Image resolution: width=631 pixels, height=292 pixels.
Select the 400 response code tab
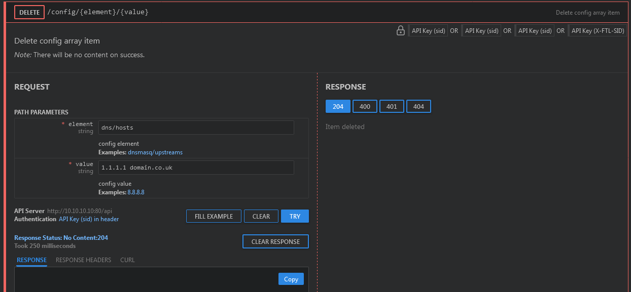pyautogui.click(x=365, y=106)
